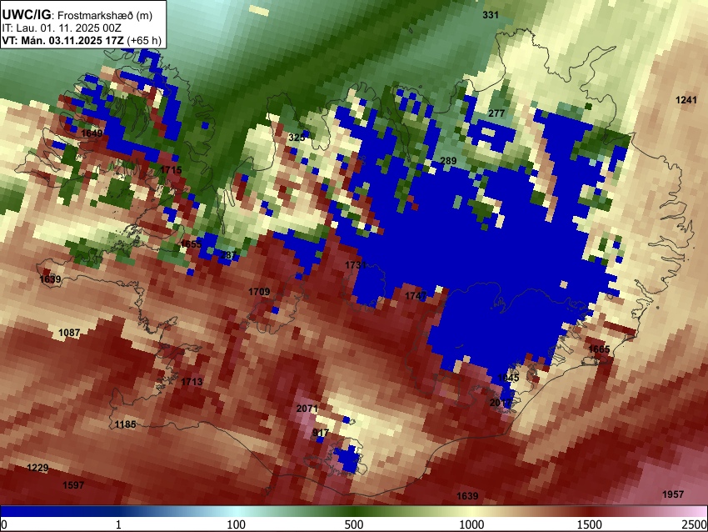
Task: Click the map value 1715
Action: click(171, 170)
